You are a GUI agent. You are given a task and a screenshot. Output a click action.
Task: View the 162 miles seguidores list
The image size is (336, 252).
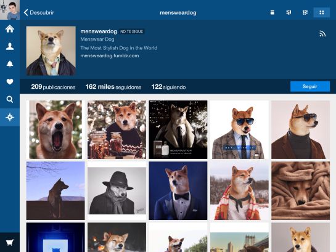tap(113, 87)
